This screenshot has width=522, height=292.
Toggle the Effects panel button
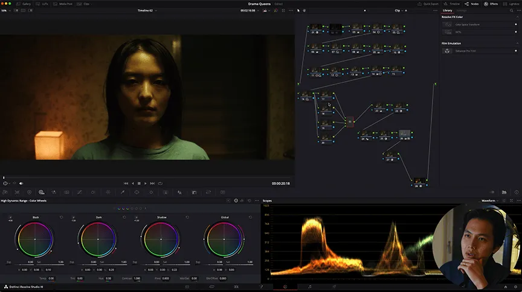(491, 4)
